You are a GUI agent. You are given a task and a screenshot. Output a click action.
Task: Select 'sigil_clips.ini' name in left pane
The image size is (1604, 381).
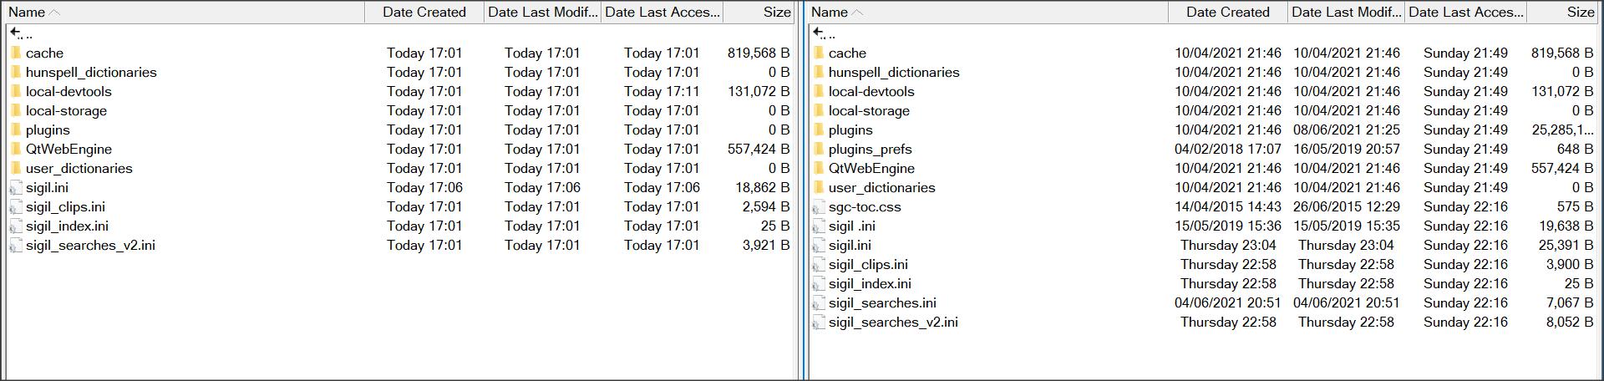tap(65, 206)
